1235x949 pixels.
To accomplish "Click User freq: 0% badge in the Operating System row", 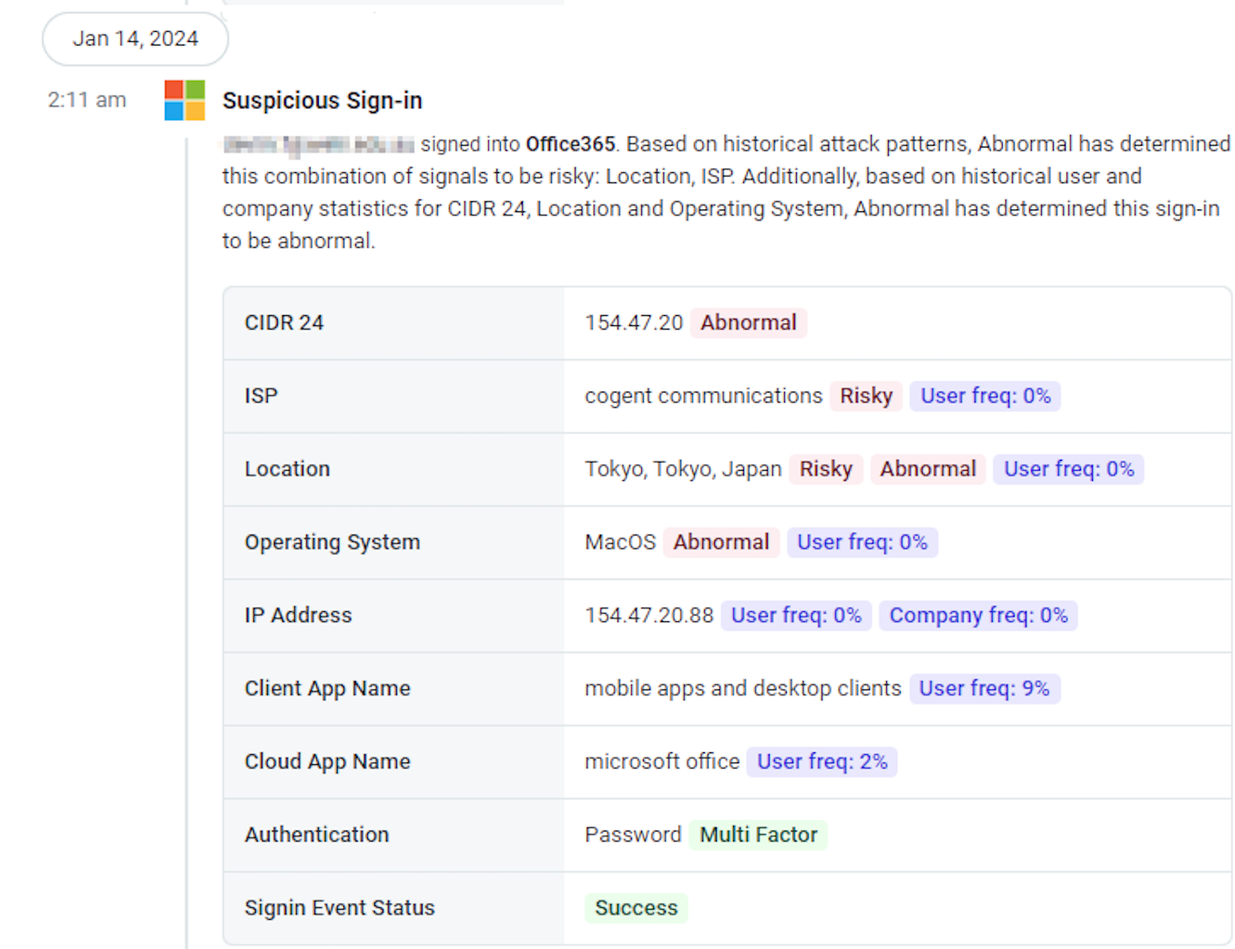I will pyautogui.click(x=862, y=542).
